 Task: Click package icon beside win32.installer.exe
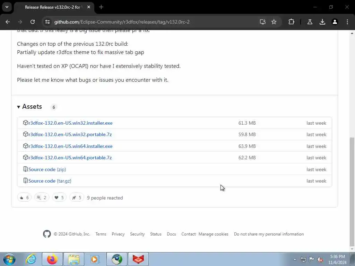26,123
